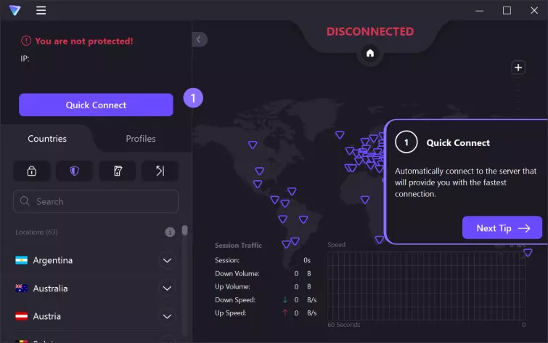
Task: Click the Locations info icon
Action: 170,233
